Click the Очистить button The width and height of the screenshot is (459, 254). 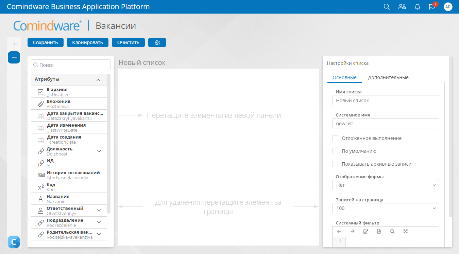tap(129, 42)
